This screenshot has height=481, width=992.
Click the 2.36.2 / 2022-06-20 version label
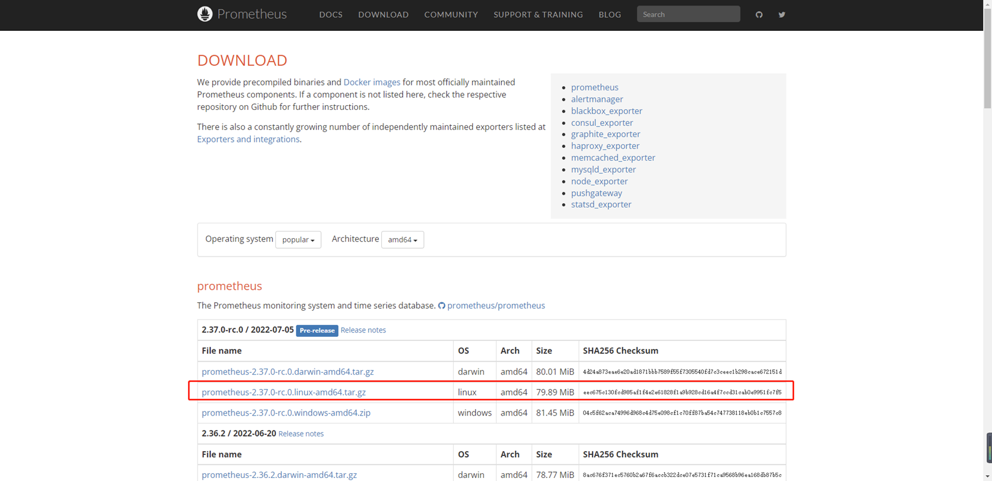coord(238,433)
